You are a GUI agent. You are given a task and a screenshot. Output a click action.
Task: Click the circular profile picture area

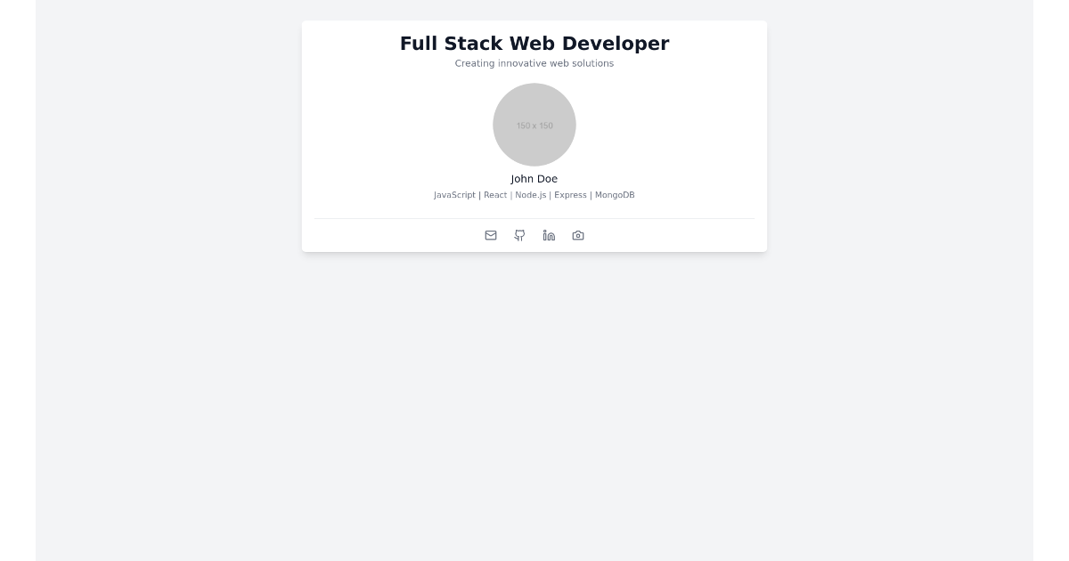534,125
